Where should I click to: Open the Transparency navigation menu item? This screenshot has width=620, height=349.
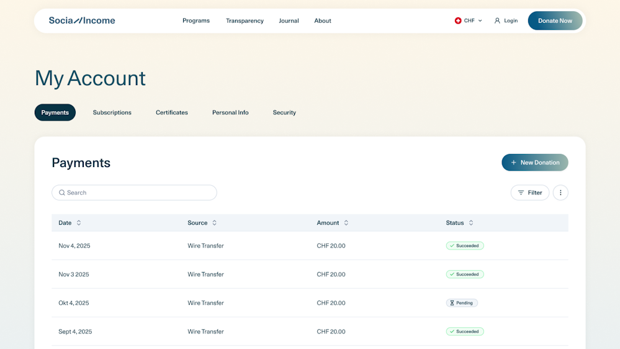[245, 20]
